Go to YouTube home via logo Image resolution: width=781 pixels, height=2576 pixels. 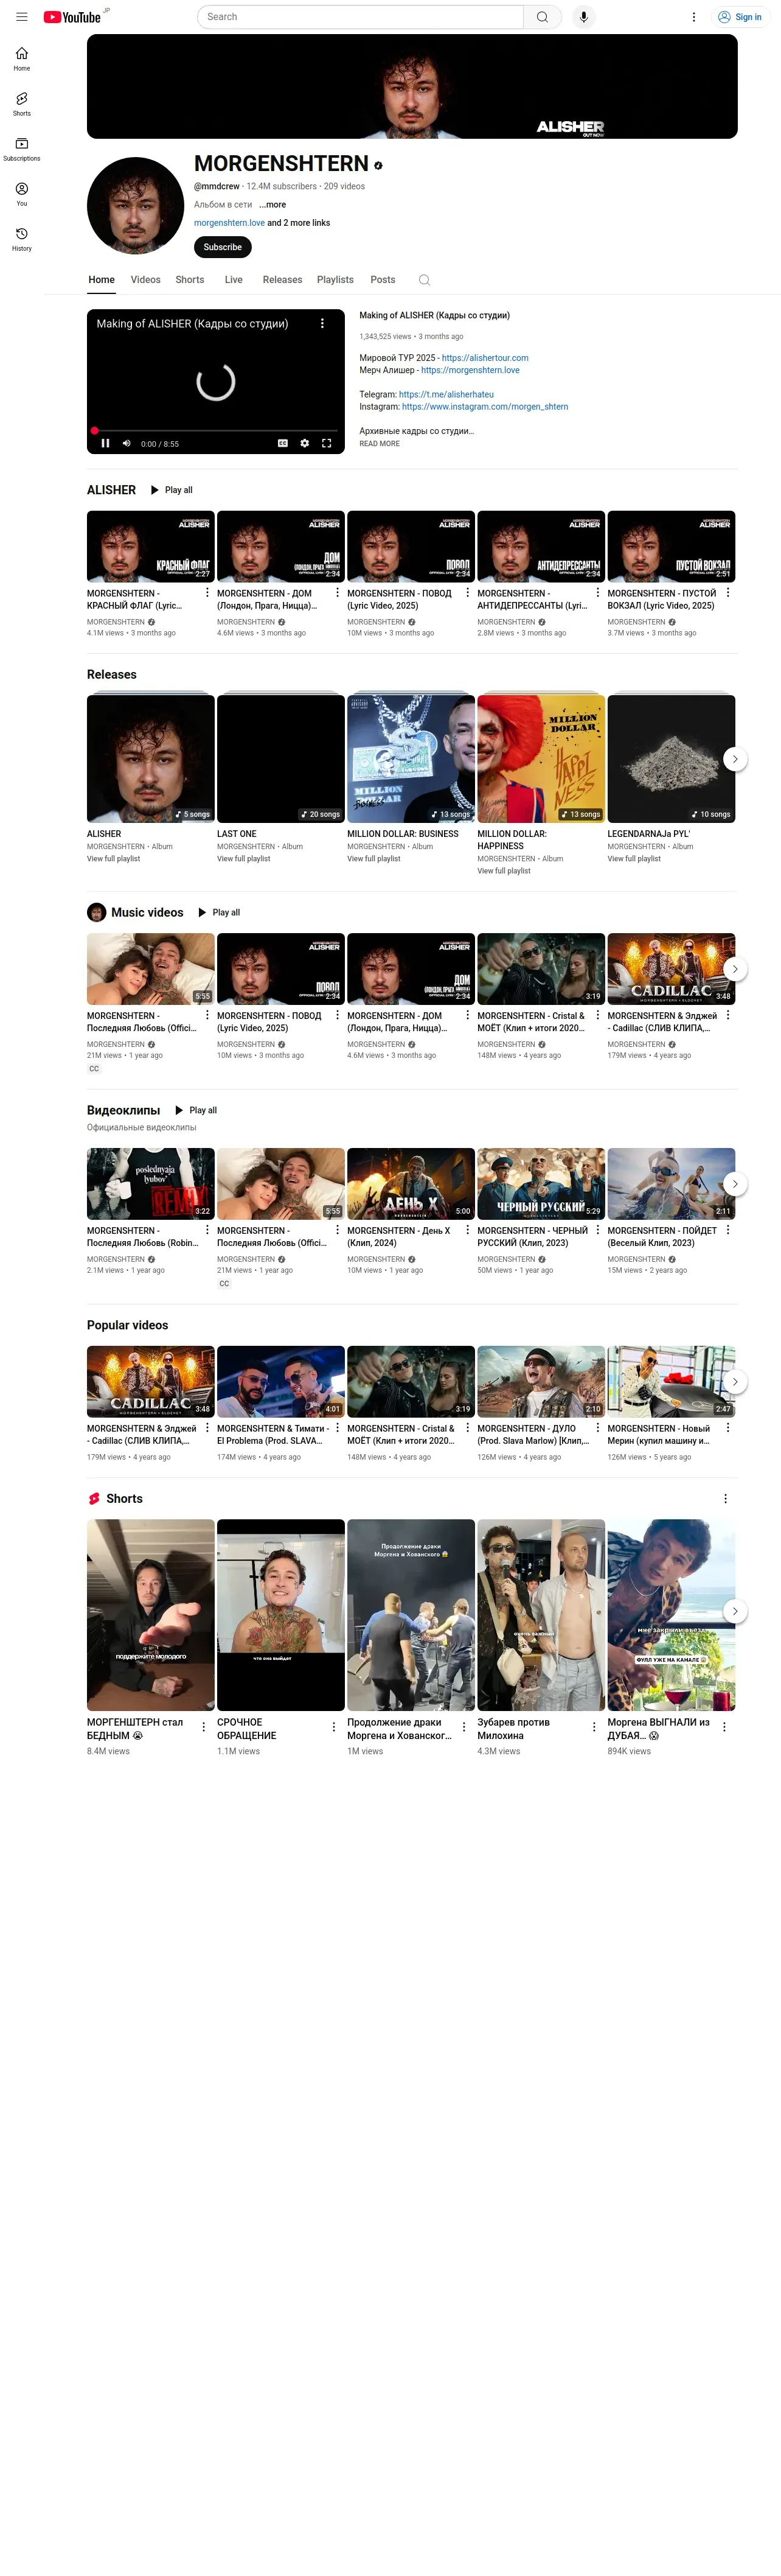coord(72,17)
